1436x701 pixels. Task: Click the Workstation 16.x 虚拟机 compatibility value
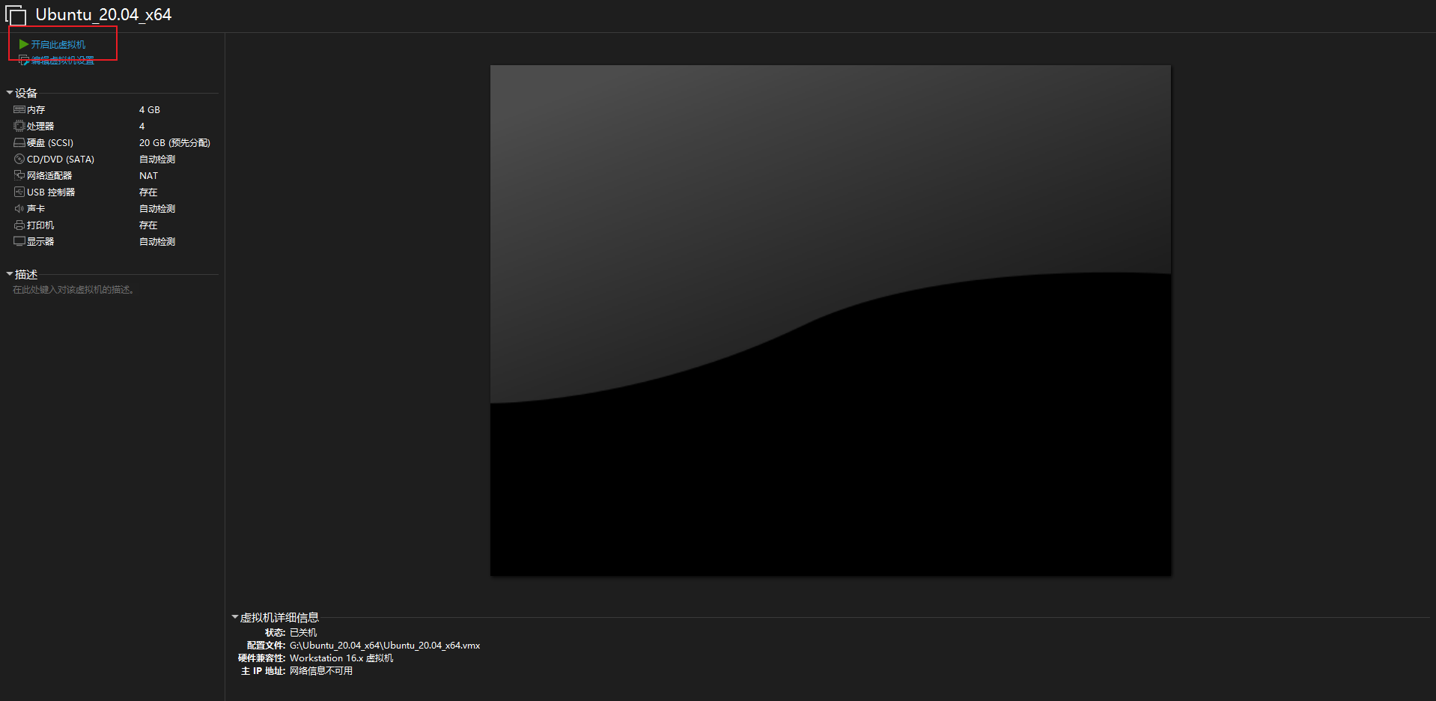[341, 658]
